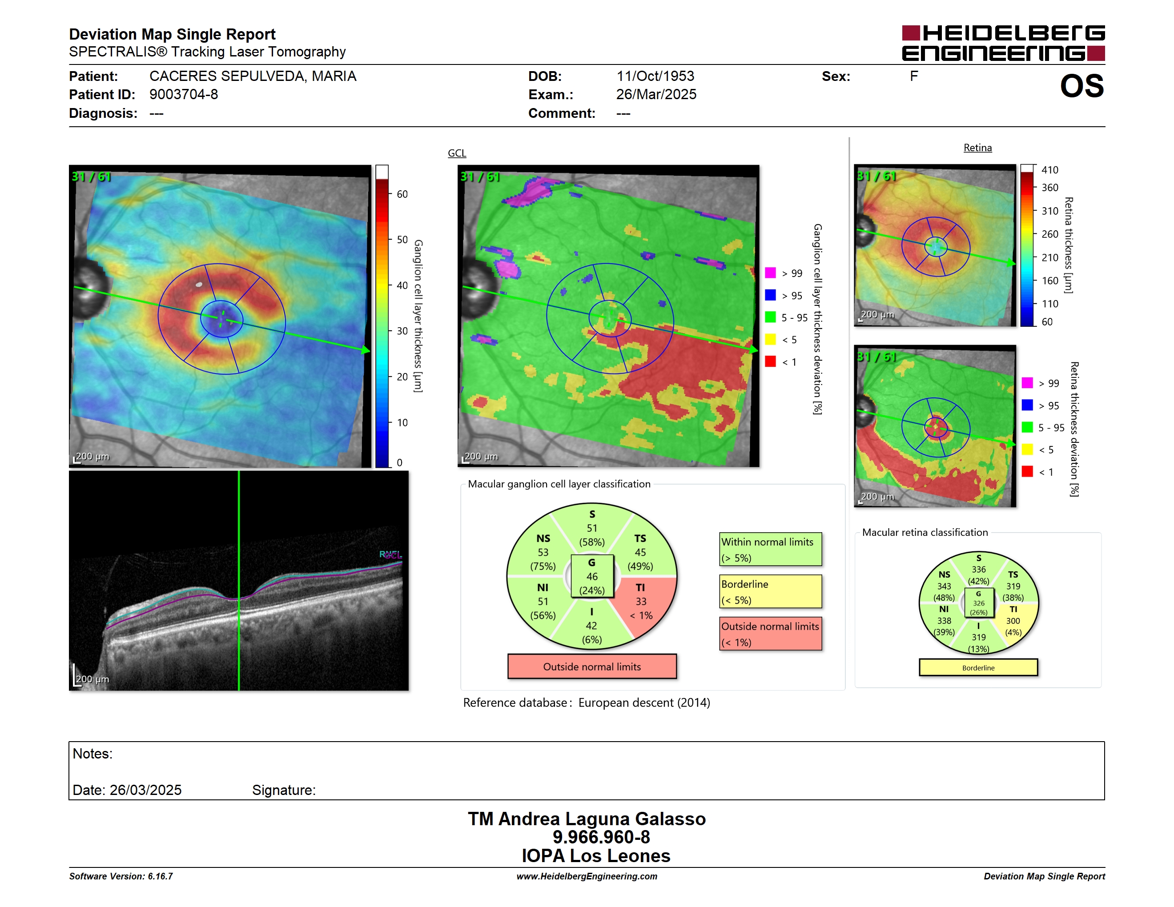This screenshot has height=907, width=1174.
Task: Click the IOPA Los Leones text
Action: click(595, 855)
